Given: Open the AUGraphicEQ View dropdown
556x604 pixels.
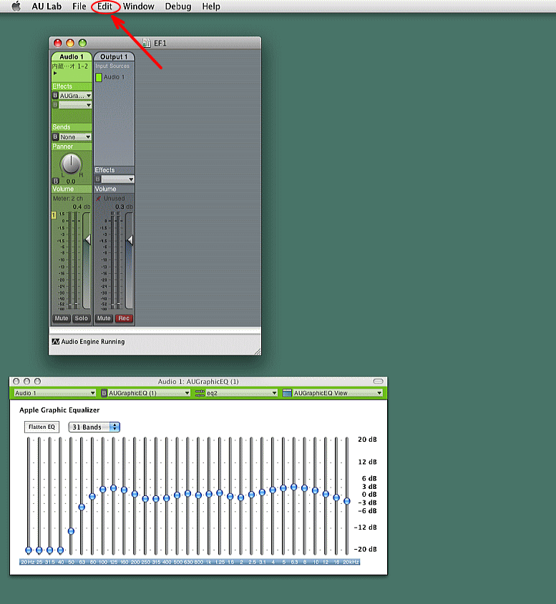Looking at the screenshot, I should click(333, 392).
